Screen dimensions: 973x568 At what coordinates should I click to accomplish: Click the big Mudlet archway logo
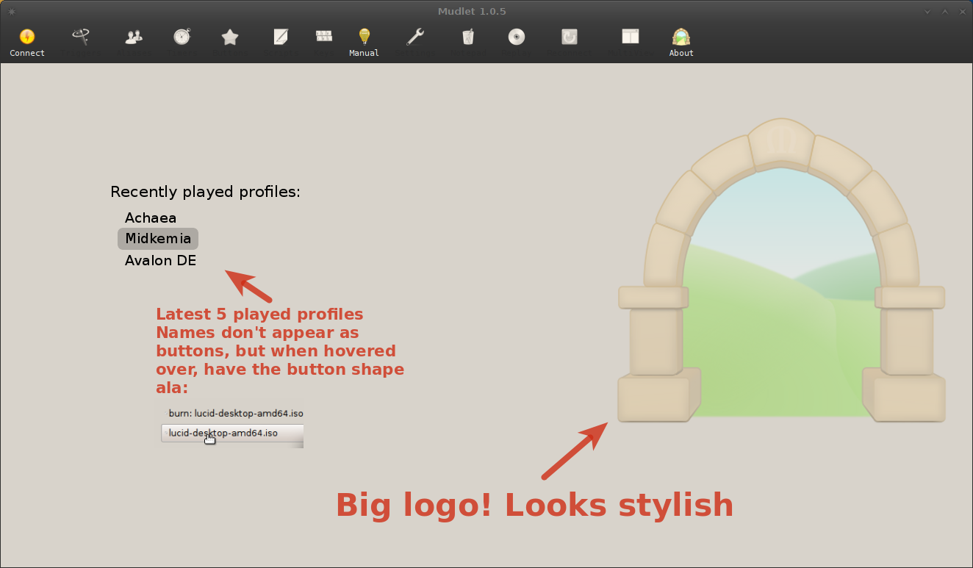pyautogui.click(x=781, y=270)
